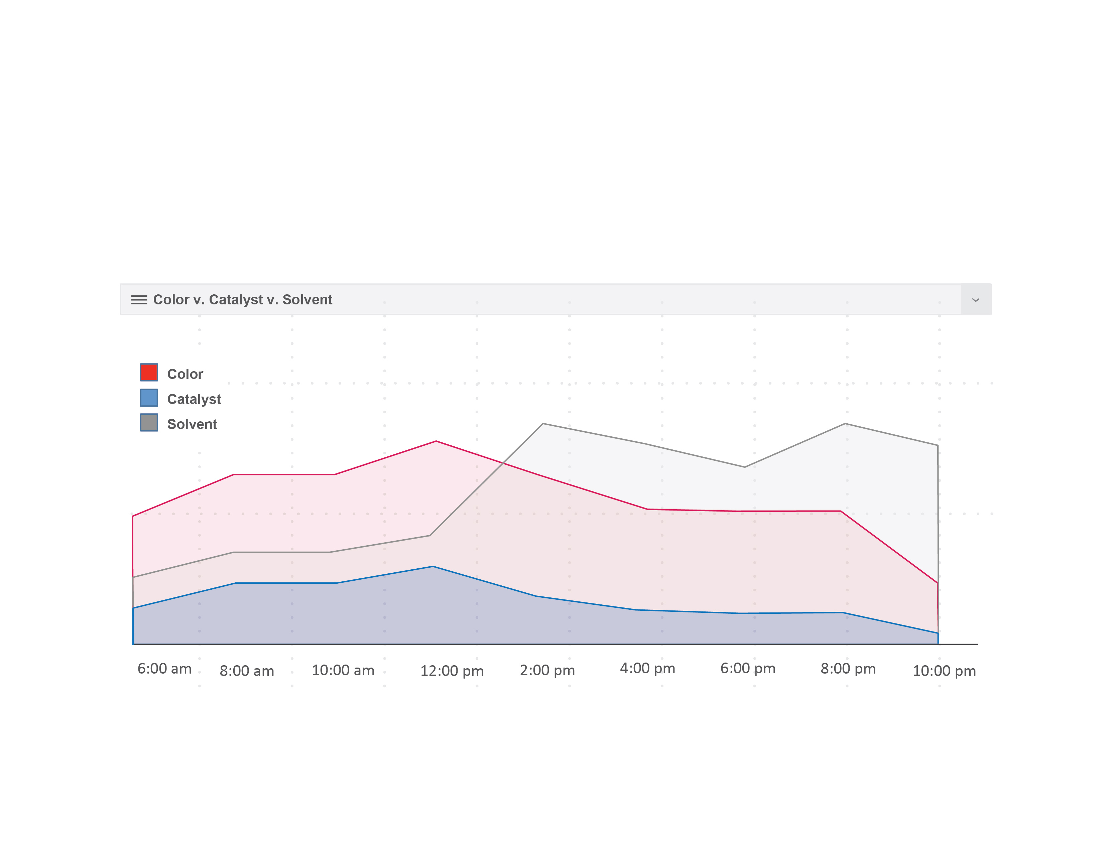Click the Color legend label
Screen dimensions: 1103x852
coord(185,374)
